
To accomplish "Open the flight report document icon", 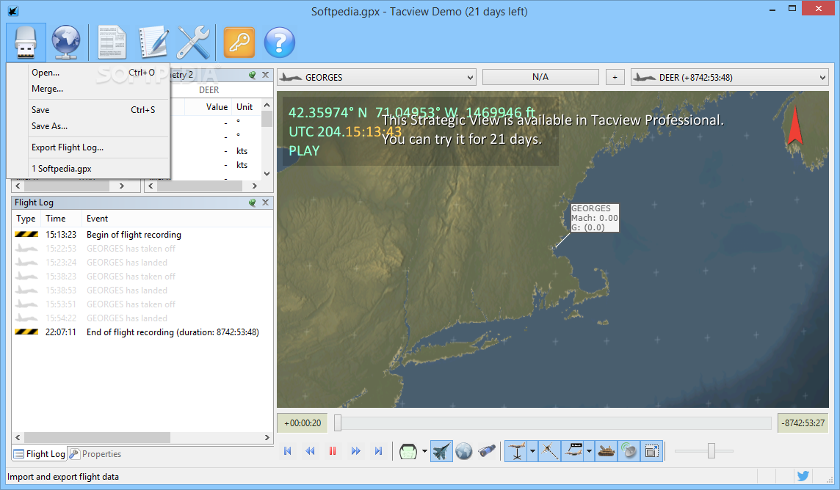I will (x=112, y=43).
